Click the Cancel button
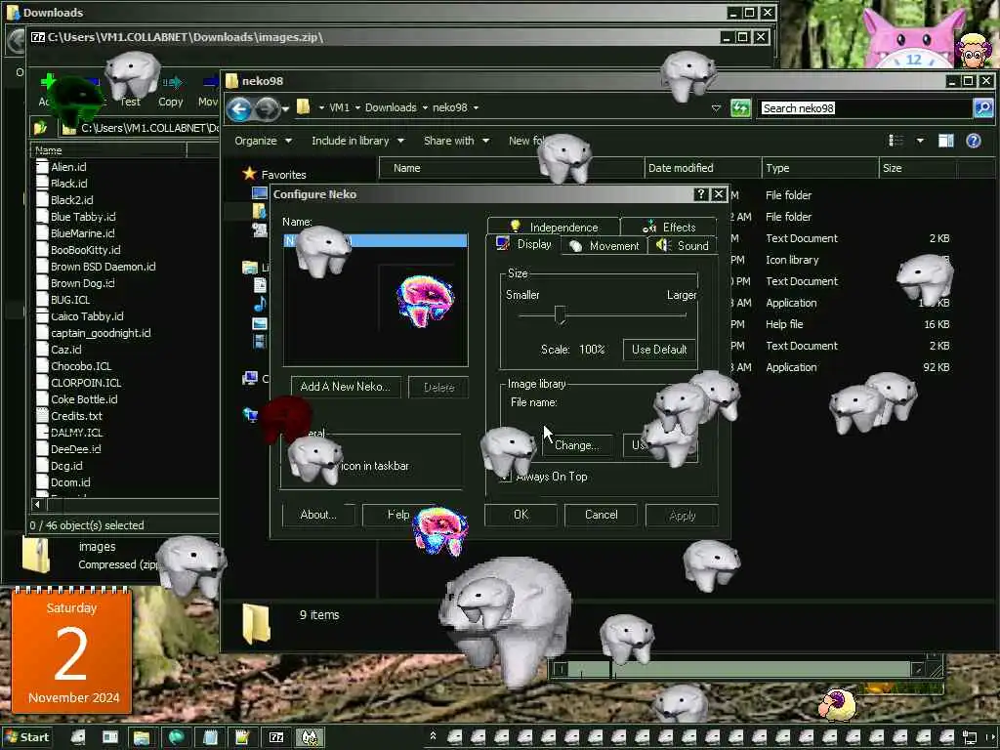 [x=601, y=515]
